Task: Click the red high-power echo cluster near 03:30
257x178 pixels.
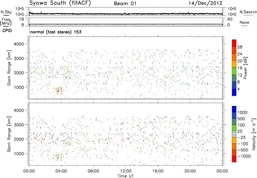Action: coord(58,90)
